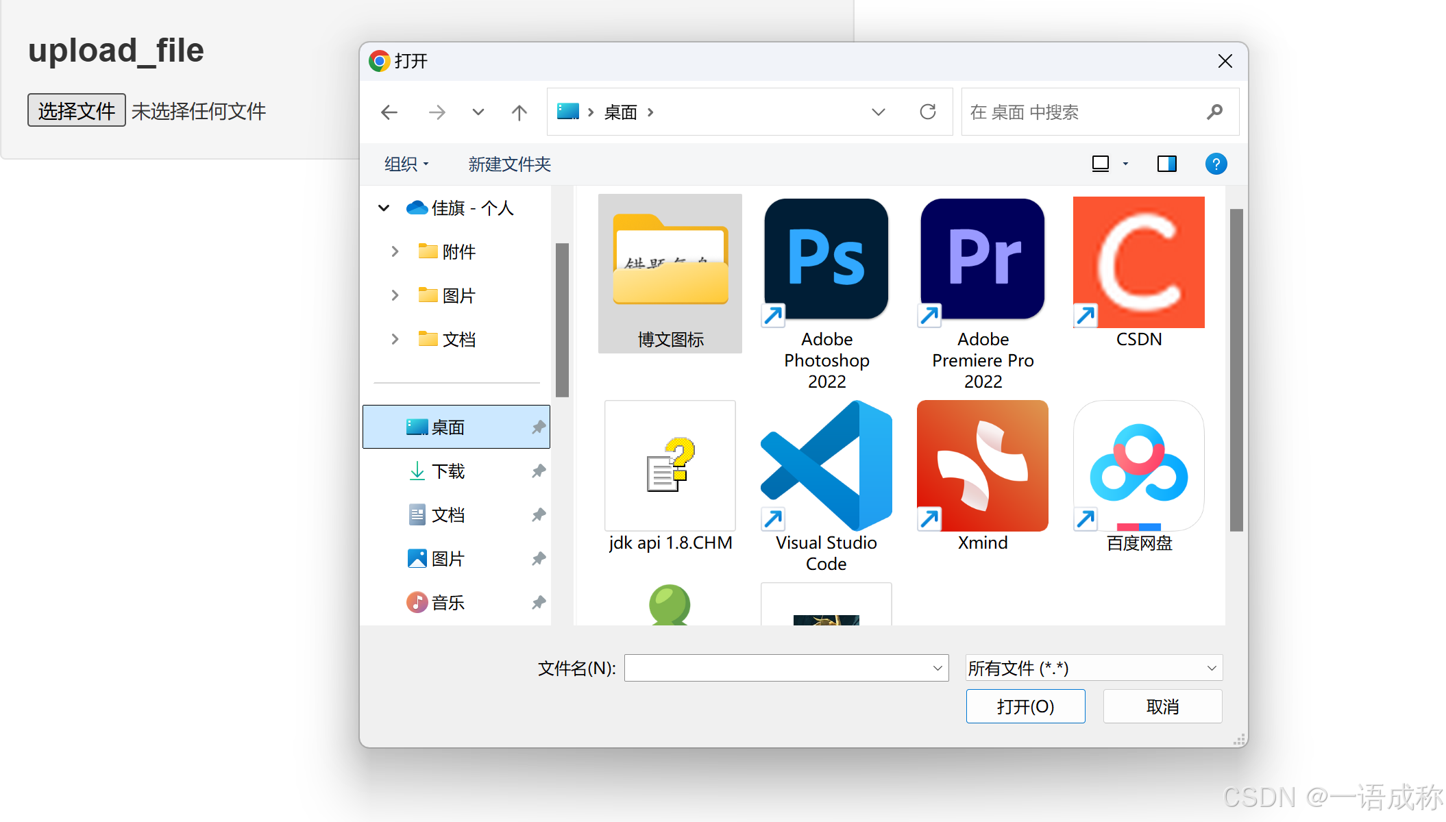Select the jdk api 1.8.CHM file
This screenshot has height=822, width=1446.
(670, 466)
